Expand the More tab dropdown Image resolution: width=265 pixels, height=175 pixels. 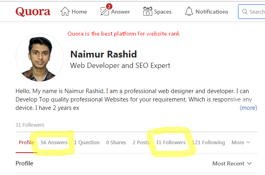pos(241,143)
